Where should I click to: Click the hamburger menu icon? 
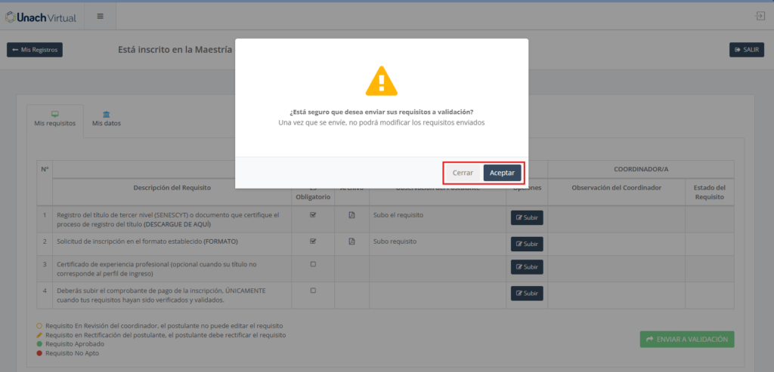101,16
